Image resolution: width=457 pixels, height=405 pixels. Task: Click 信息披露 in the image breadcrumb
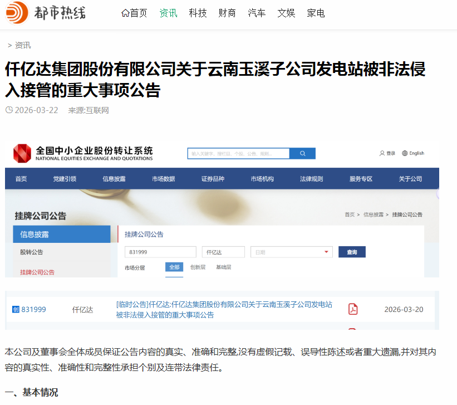(374, 214)
